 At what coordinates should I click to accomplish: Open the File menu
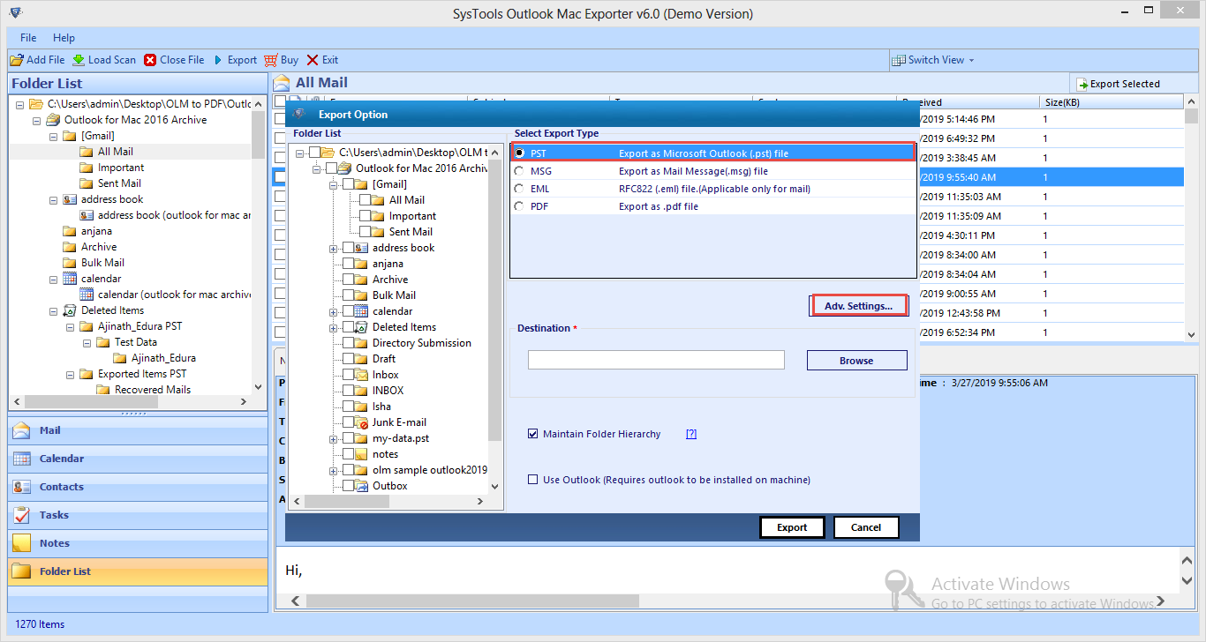point(28,38)
